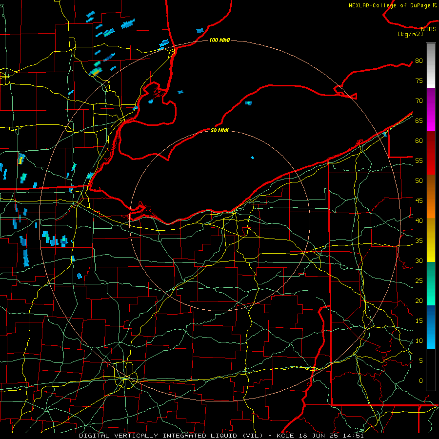Viewport: 439px width, 439px height.
Task: Click the 70 value on the scale
Action: [419, 101]
